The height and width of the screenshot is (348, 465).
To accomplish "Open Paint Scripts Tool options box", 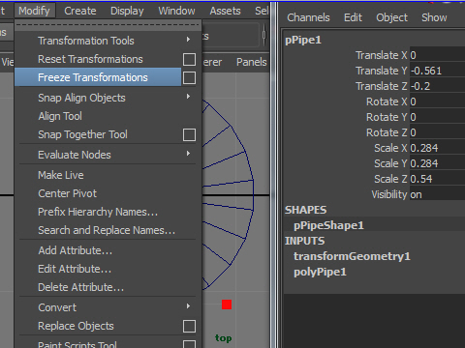I will point(189,344).
